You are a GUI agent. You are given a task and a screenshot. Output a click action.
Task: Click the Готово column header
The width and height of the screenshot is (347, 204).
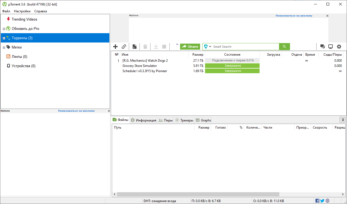pos(219,127)
